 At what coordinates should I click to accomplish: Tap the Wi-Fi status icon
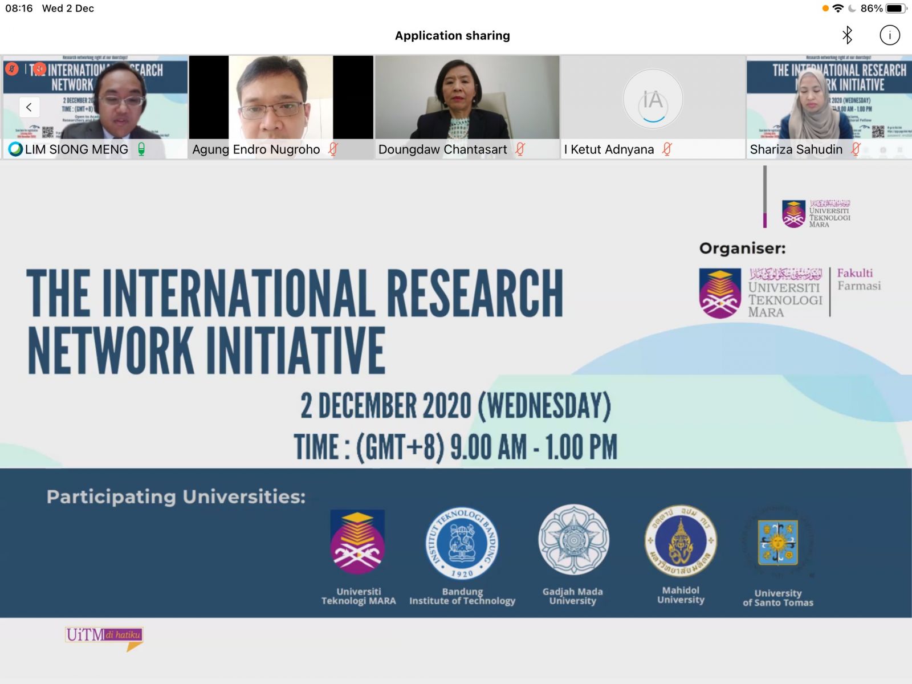[838, 9]
